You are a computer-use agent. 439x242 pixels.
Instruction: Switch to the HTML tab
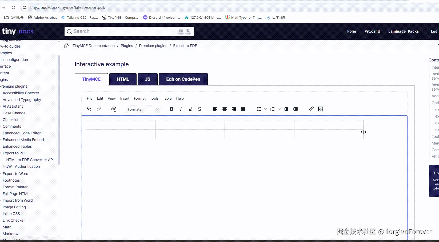coord(123,79)
